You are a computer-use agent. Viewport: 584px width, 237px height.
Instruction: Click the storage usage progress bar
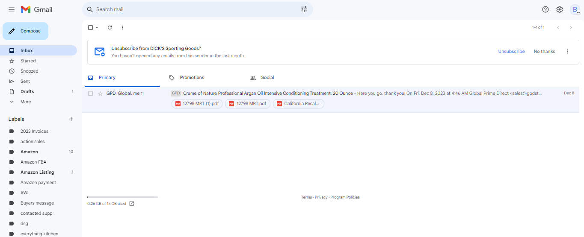122,197
